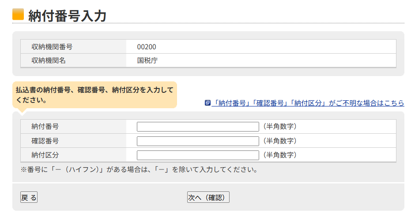Click the 納付区分 field label

click(45, 155)
